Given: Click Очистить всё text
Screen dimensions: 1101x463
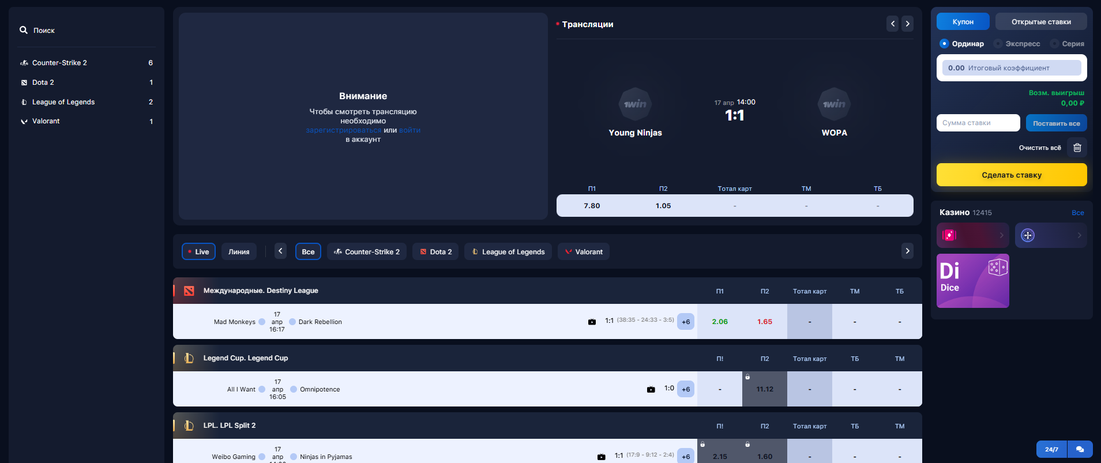Looking at the screenshot, I should [1040, 148].
